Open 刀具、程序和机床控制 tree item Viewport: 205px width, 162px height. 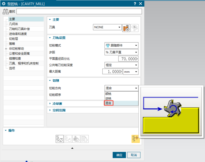click(x=24, y=63)
